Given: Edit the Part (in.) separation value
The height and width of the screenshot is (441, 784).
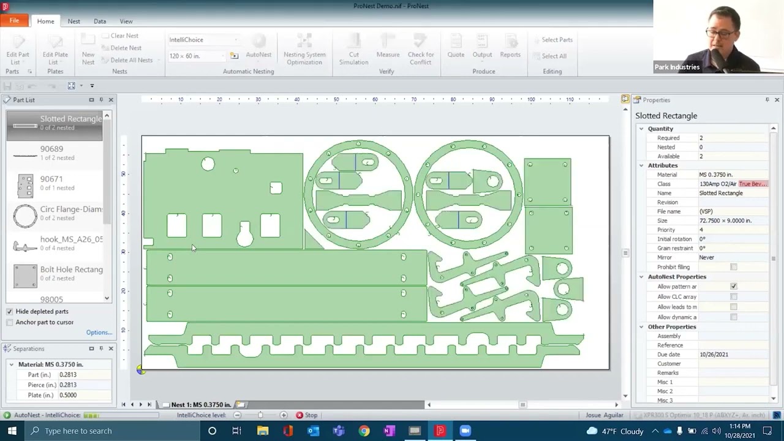Looking at the screenshot, I should coord(85,375).
